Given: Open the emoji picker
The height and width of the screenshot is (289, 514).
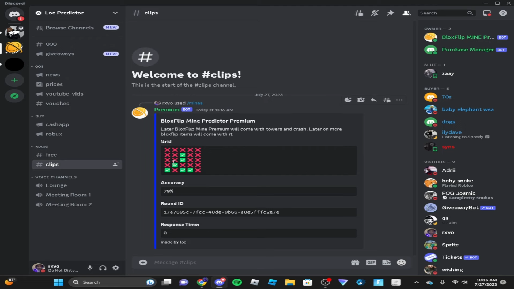Looking at the screenshot, I should 401,263.
